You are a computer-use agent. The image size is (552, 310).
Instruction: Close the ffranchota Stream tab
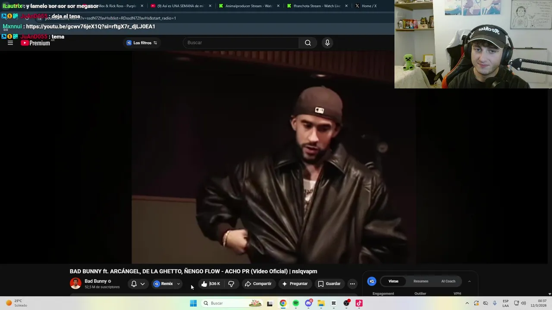(x=346, y=6)
